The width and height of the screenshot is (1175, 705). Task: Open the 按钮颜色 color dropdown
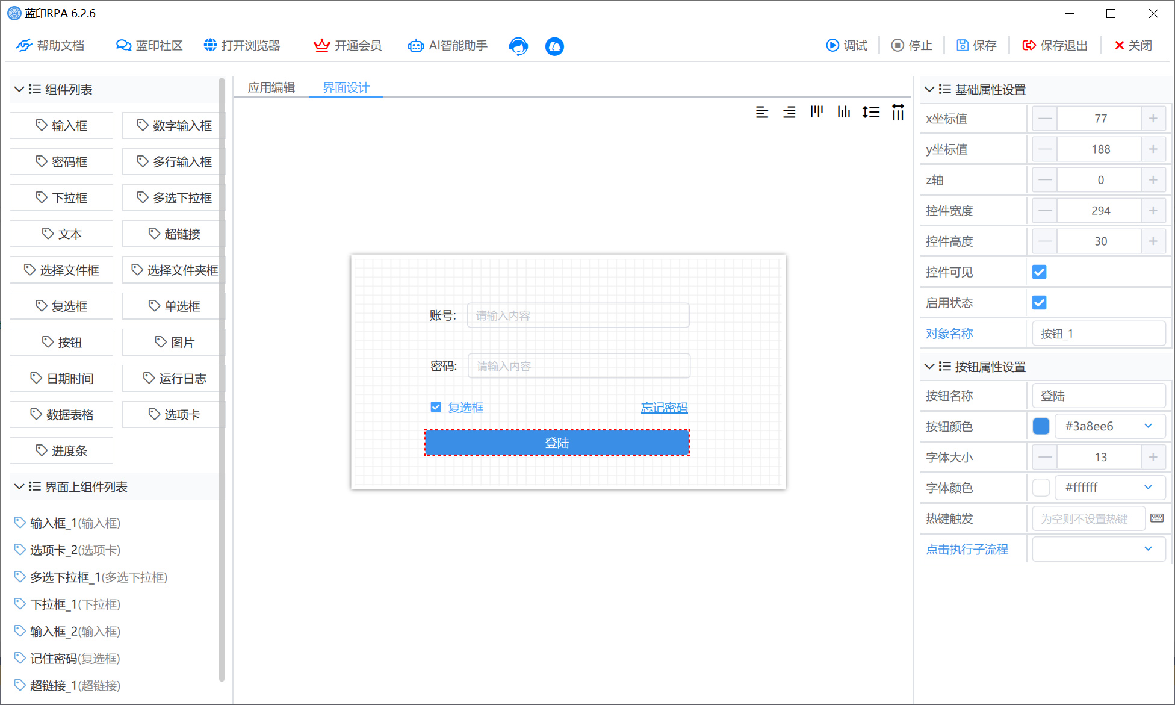point(1147,426)
